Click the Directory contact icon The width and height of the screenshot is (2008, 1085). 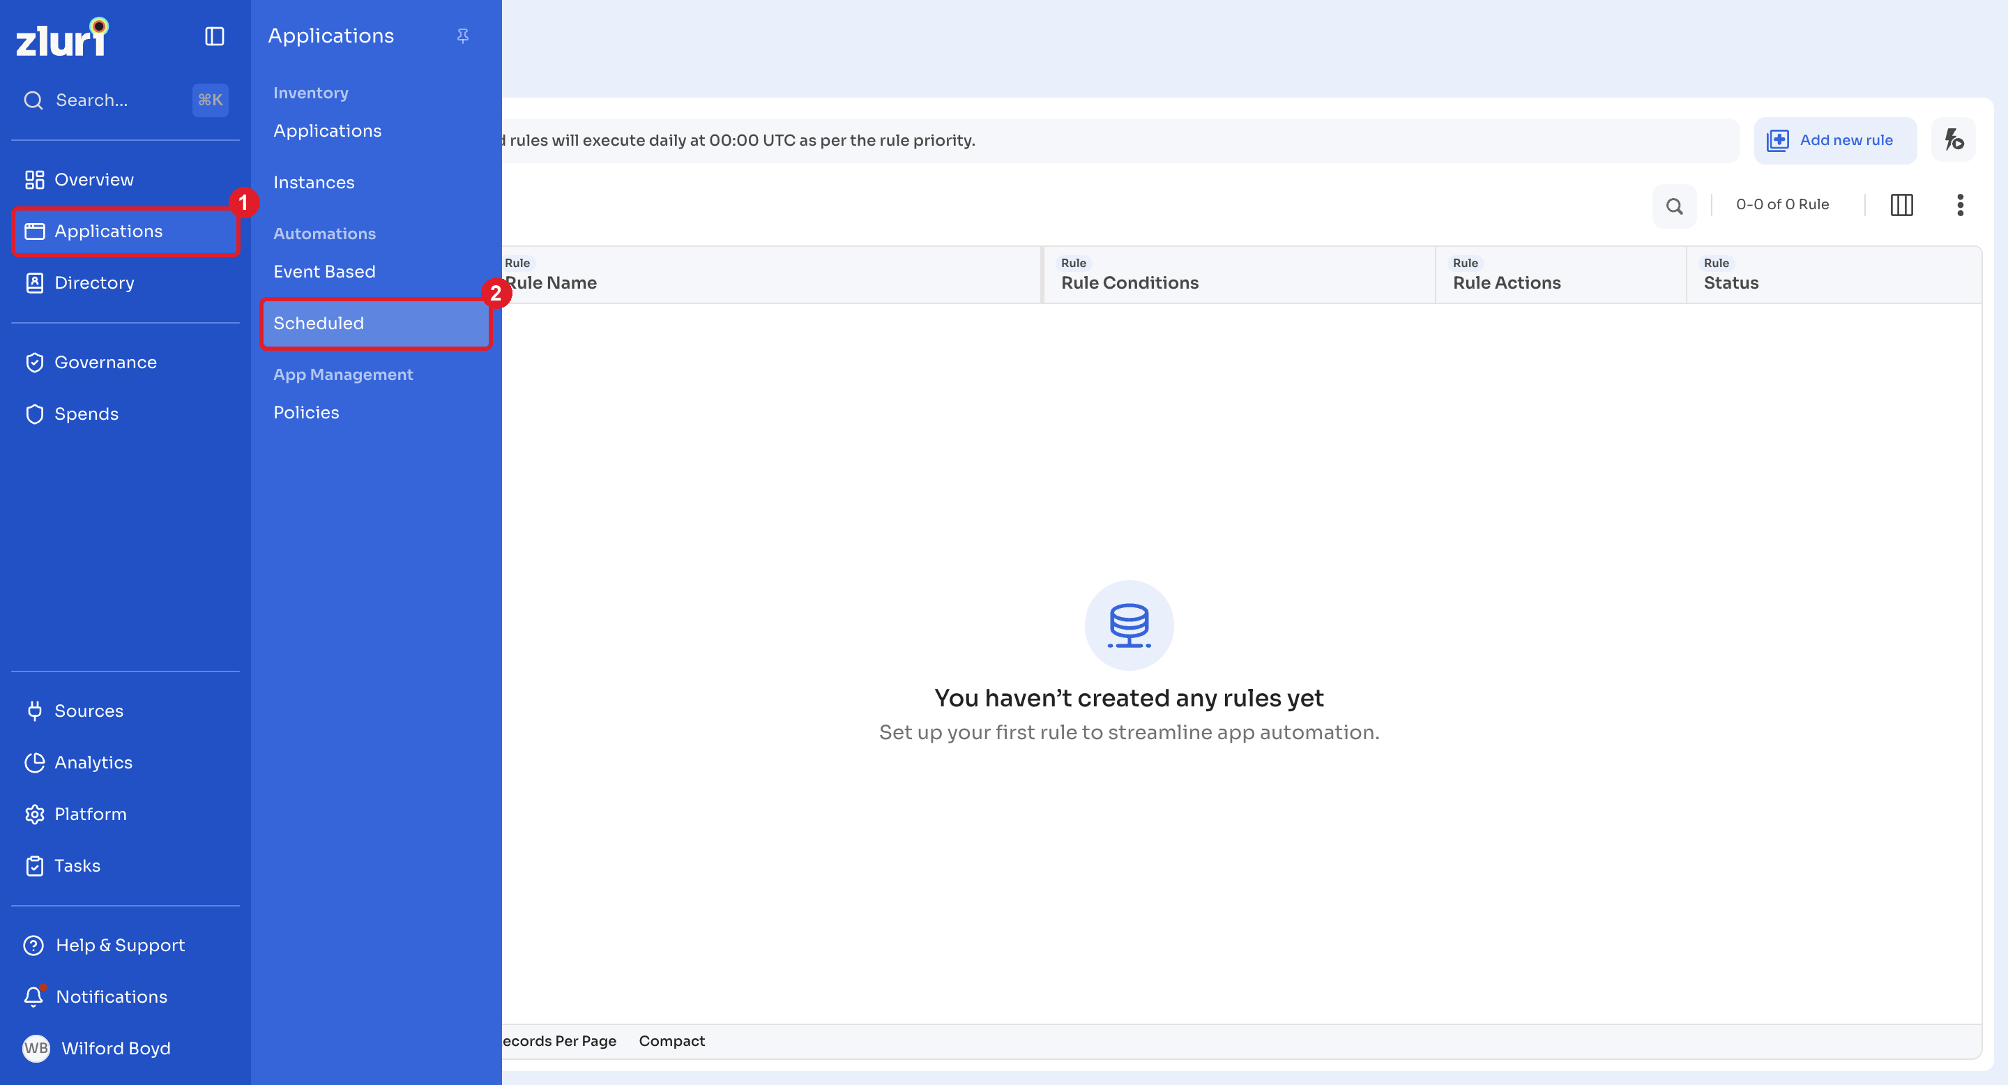click(x=34, y=283)
